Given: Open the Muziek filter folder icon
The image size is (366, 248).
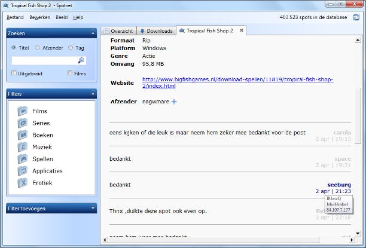Looking at the screenshot, I should point(23,147).
